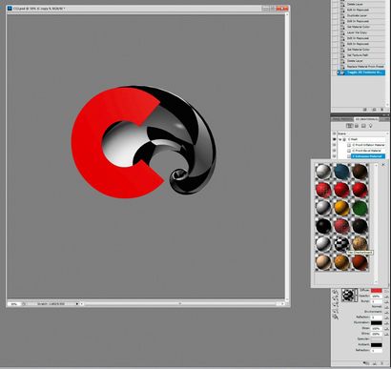Open material preset picker beside preview thumbnail
The width and height of the screenshot is (391, 369).
pyautogui.click(x=356, y=295)
